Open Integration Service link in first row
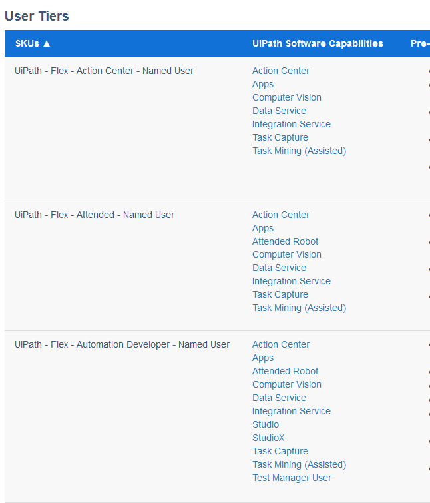This screenshot has width=430, height=503. tap(291, 124)
